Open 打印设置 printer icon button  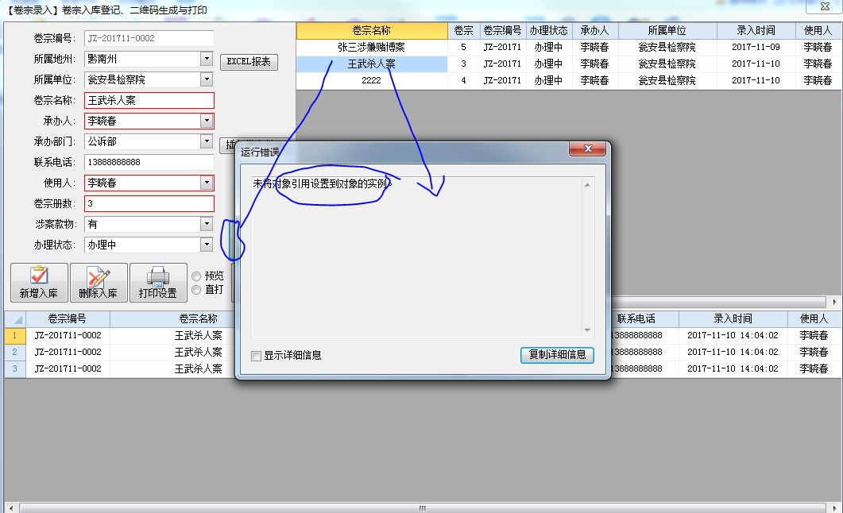coord(158,283)
